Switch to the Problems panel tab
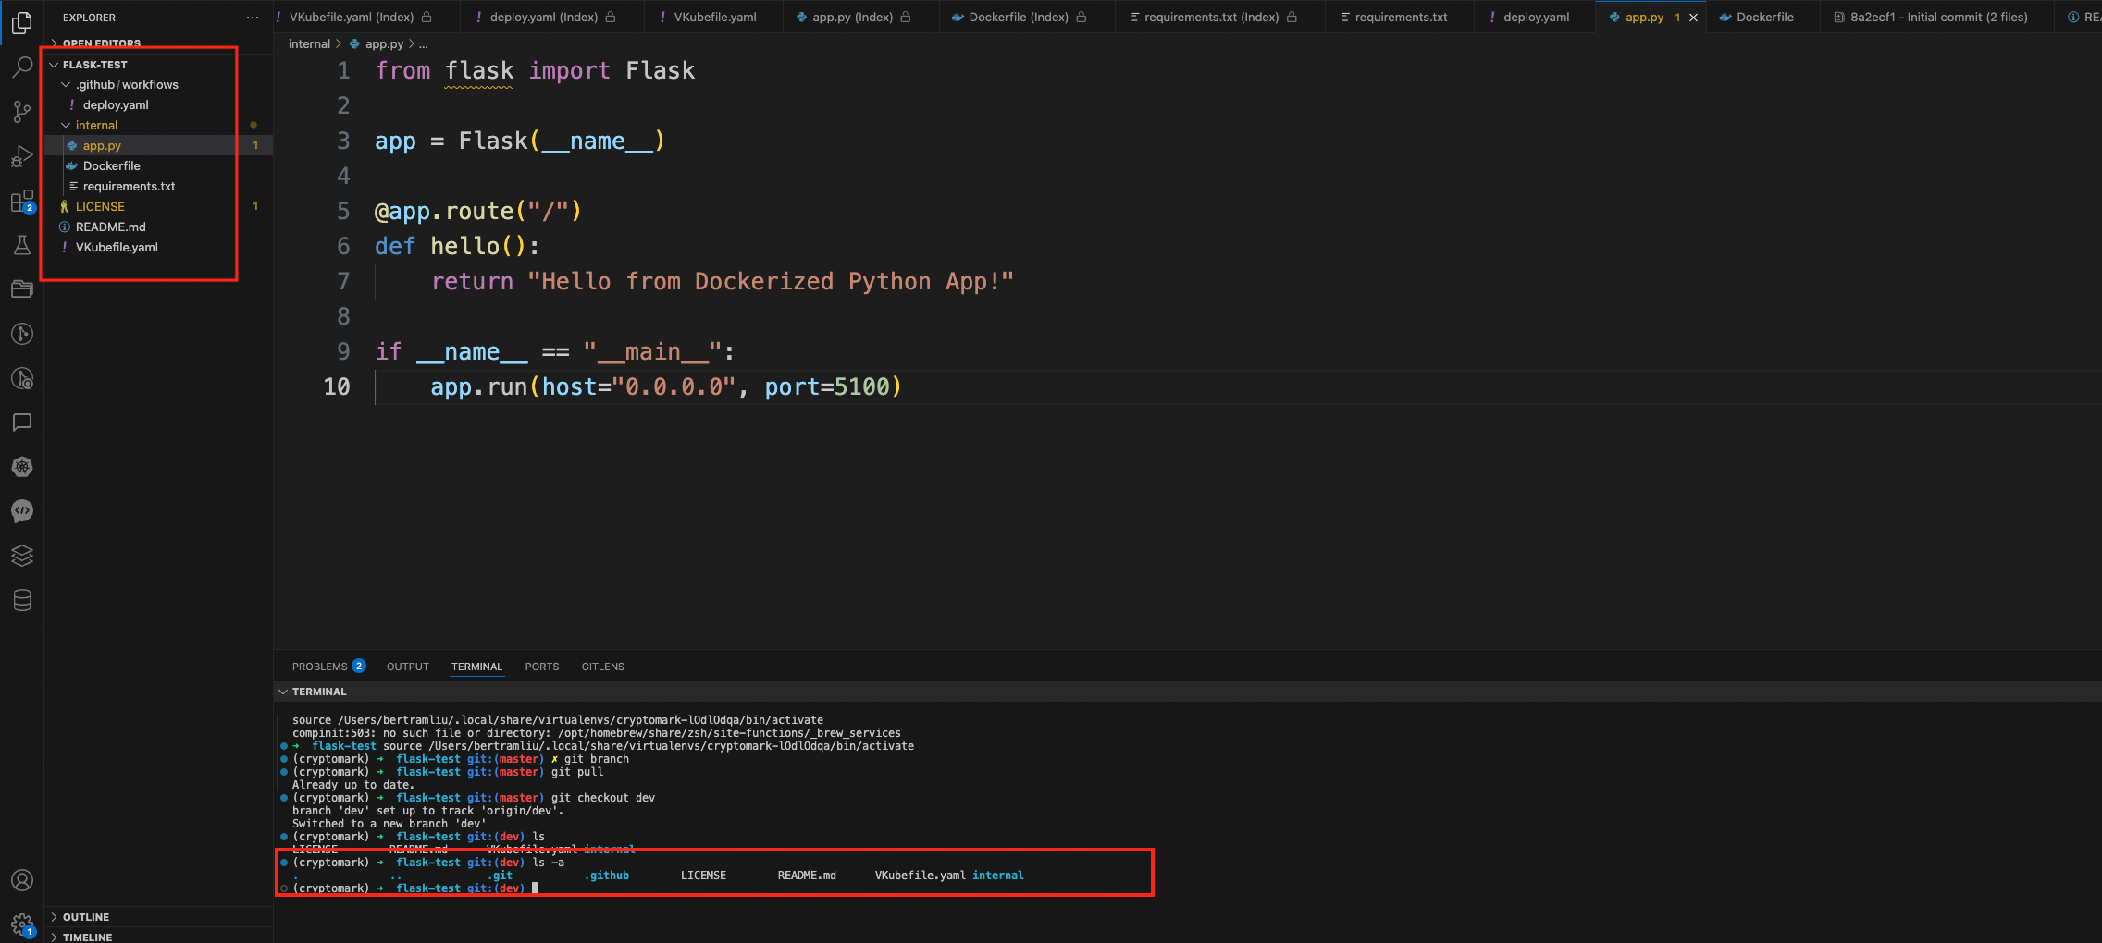Image resolution: width=2102 pixels, height=943 pixels. [319, 667]
